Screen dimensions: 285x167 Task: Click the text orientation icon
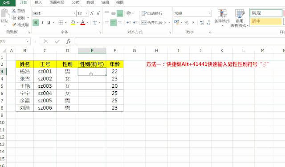(x=129, y=13)
